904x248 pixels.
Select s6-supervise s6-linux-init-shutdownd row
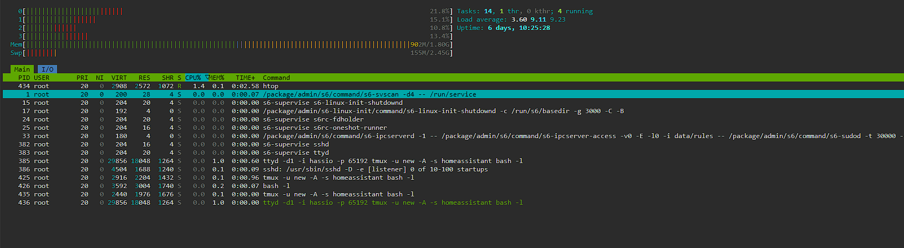coord(452,103)
